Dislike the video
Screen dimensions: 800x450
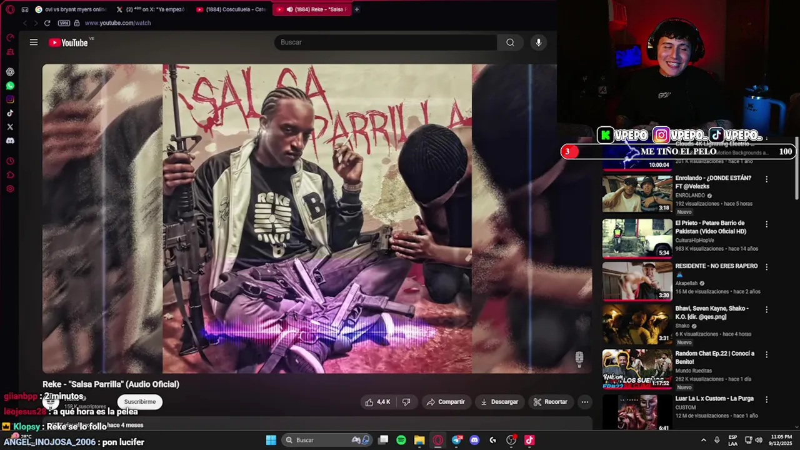tap(406, 402)
